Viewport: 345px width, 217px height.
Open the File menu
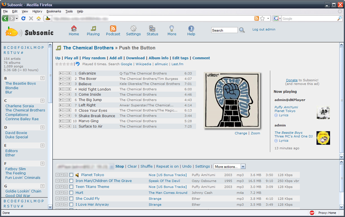(x=5, y=11)
